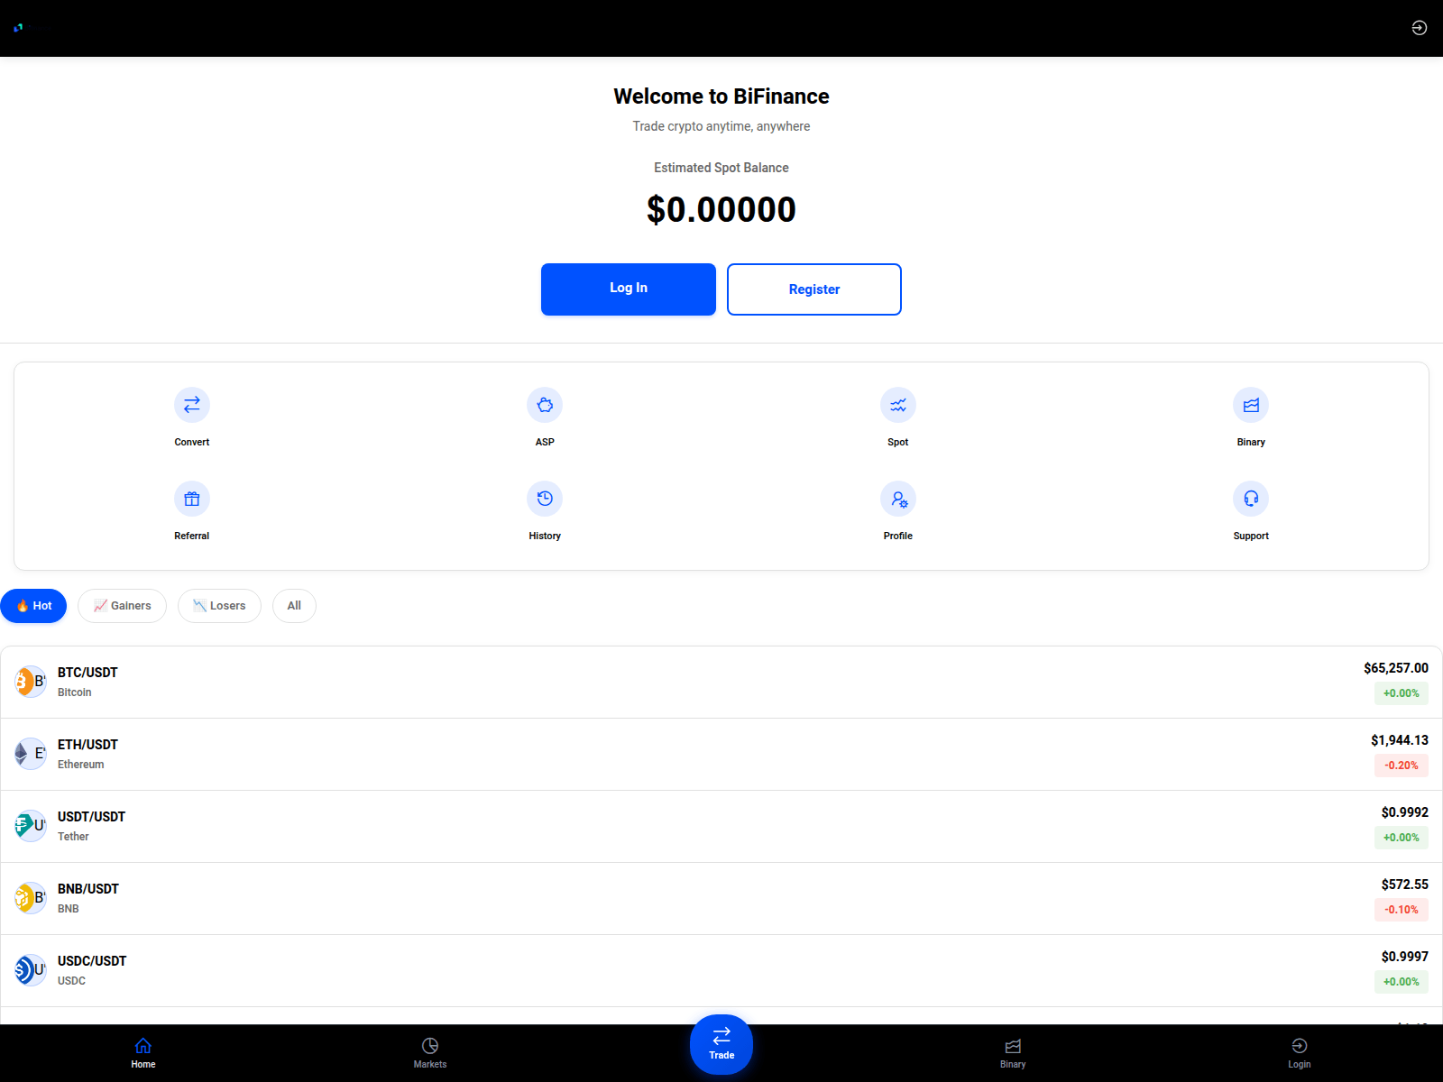This screenshot has width=1443, height=1082.
Task: Click the $65,257.00 Bitcoin price
Action: [x=1396, y=668]
